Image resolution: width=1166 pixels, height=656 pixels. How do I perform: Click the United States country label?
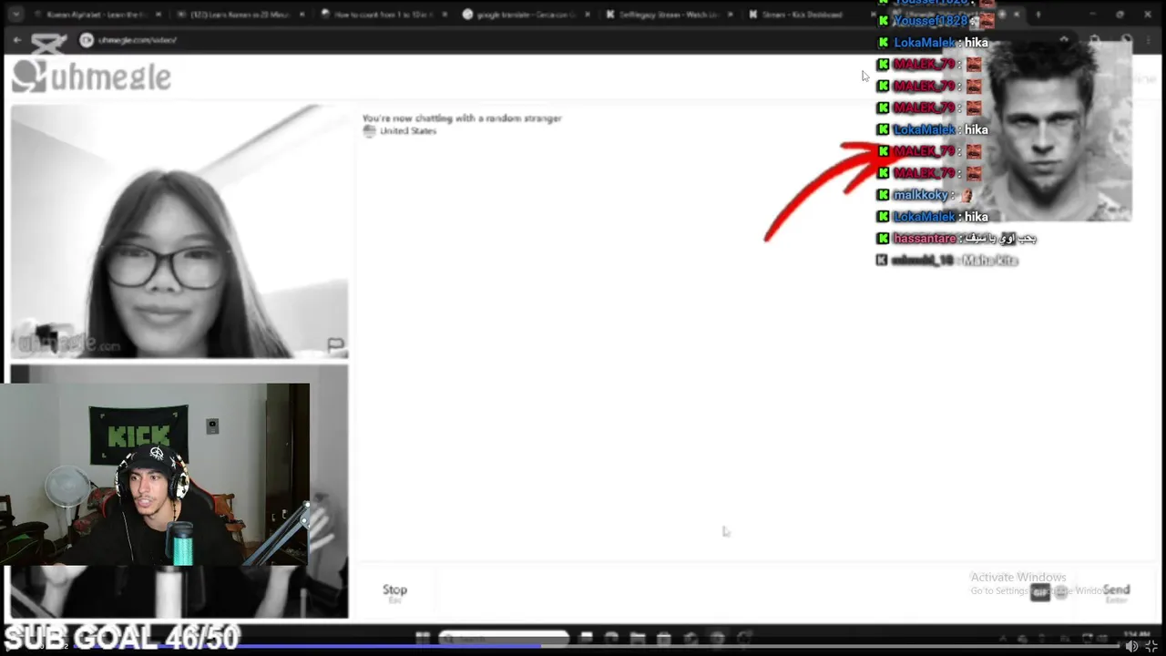[407, 131]
